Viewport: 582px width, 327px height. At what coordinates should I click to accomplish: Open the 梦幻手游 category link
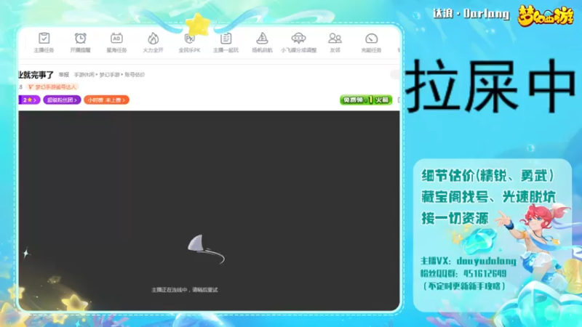109,75
